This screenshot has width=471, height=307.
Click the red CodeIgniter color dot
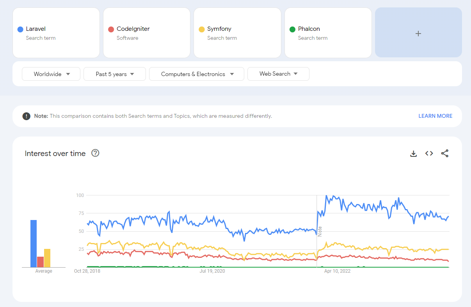pos(111,29)
